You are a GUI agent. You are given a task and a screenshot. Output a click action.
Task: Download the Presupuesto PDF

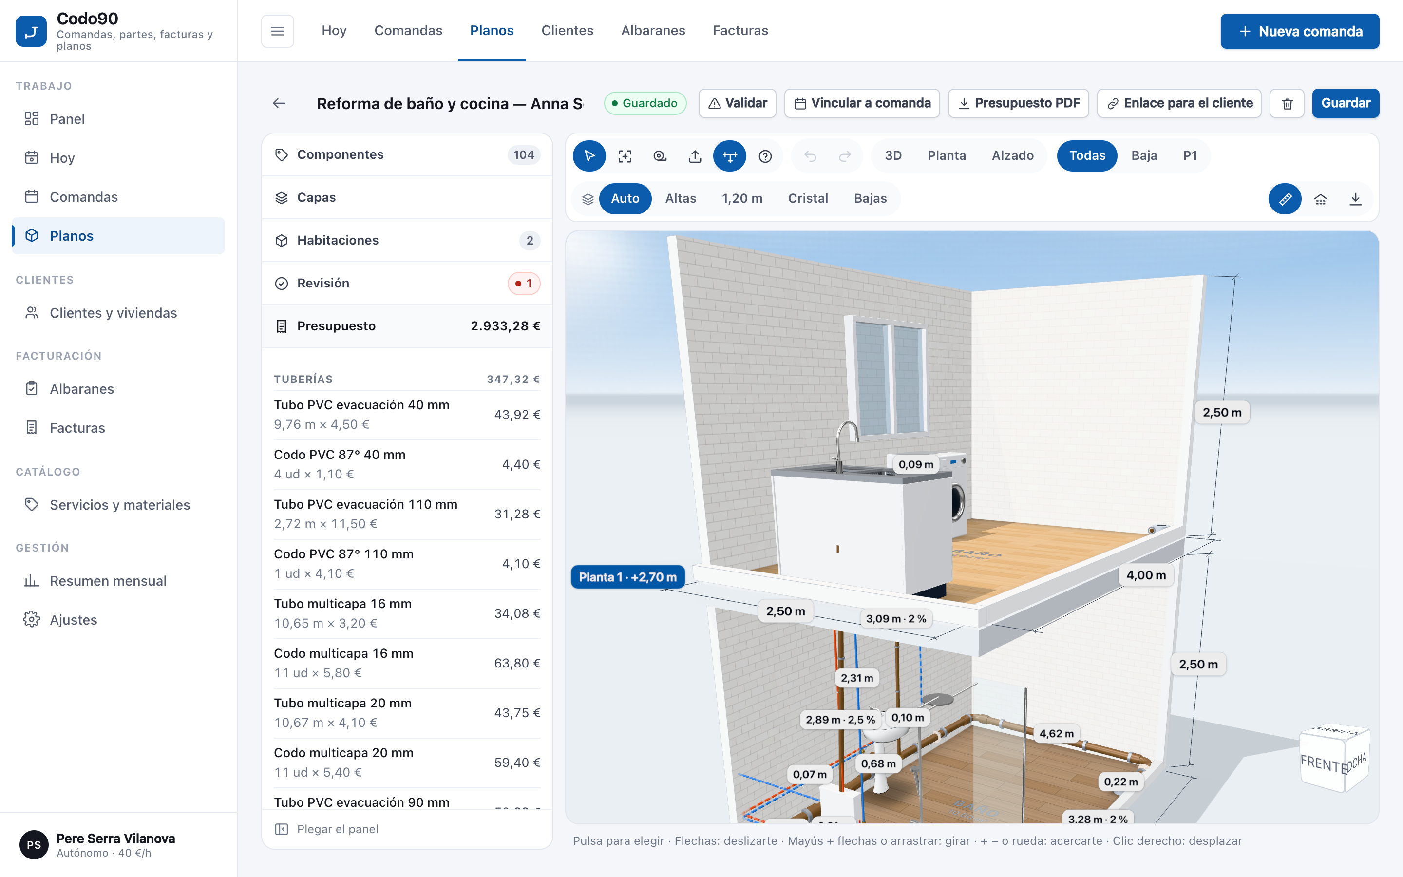1018,103
